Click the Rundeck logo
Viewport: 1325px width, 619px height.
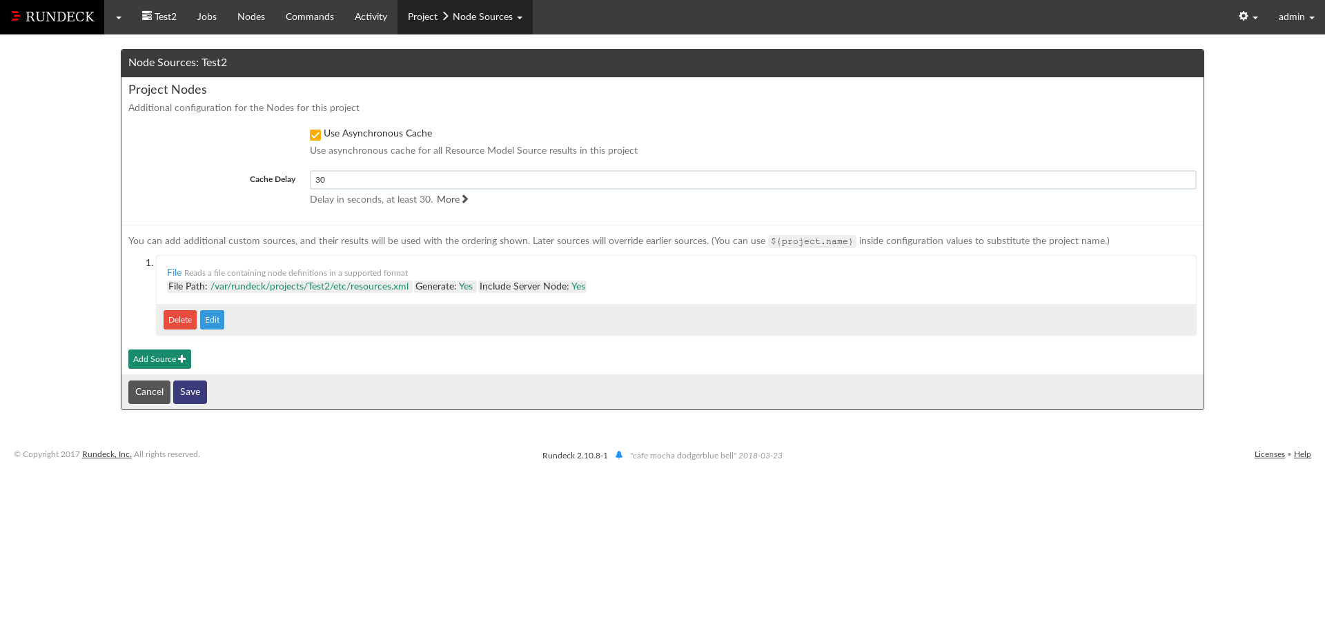pyautogui.click(x=52, y=17)
